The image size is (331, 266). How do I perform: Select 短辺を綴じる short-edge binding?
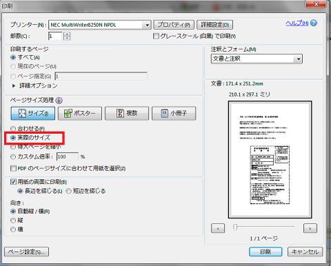pos(68,191)
